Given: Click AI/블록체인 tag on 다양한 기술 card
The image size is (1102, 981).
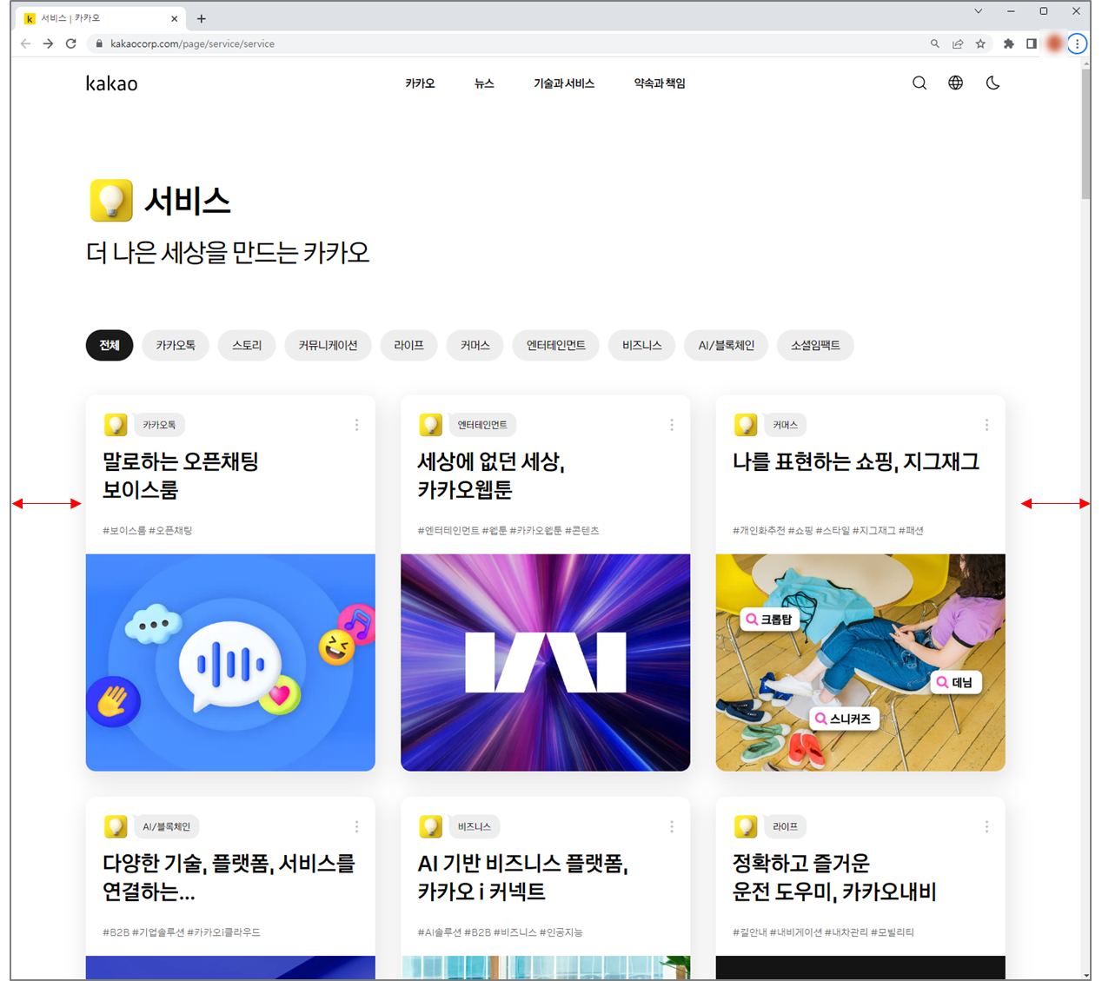Looking at the screenshot, I should tap(166, 826).
